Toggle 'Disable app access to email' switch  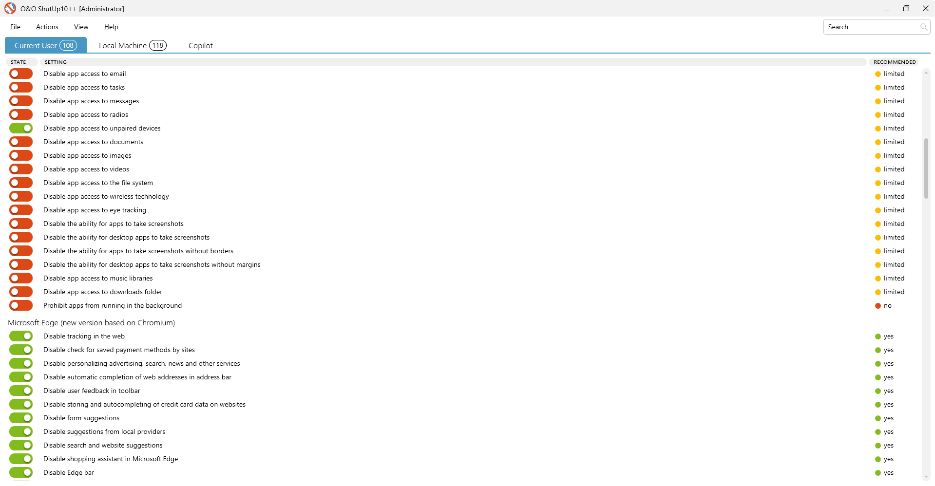pyautogui.click(x=21, y=74)
